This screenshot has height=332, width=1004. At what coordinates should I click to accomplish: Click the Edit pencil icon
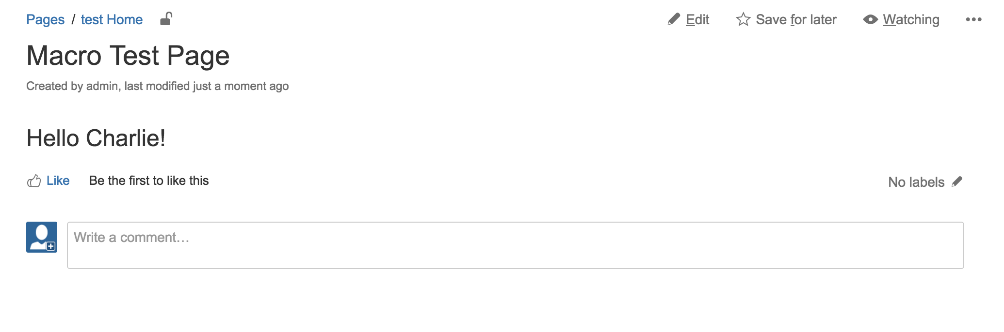(x=674, y=19)
